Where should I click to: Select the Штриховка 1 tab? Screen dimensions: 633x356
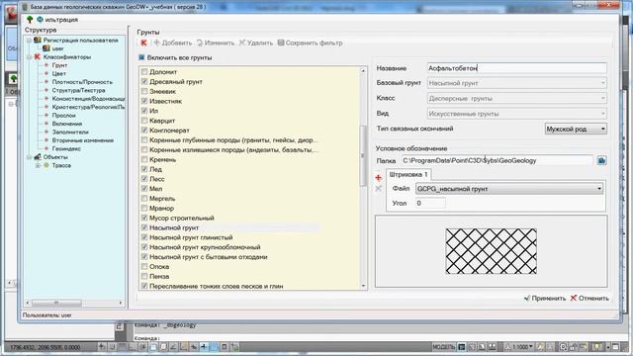coord(408,174)
